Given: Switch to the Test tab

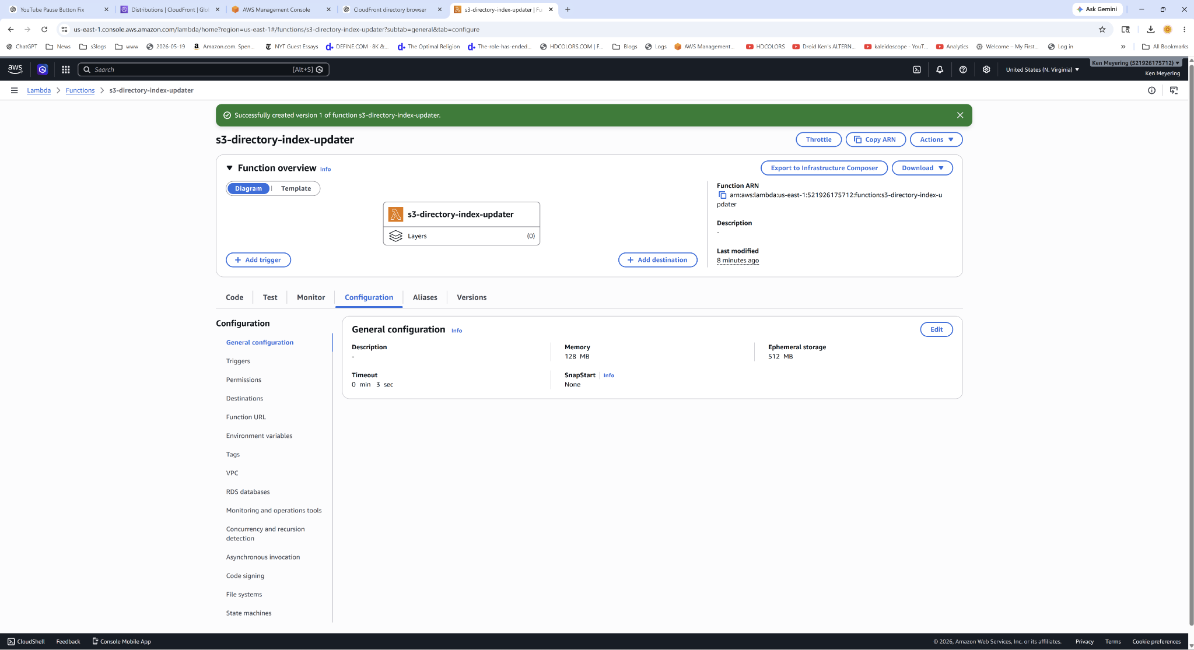Looking at the screenshot, I should click(270, 297).
